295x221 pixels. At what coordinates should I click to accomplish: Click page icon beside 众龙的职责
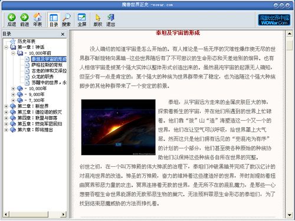(x=27, y=77)
